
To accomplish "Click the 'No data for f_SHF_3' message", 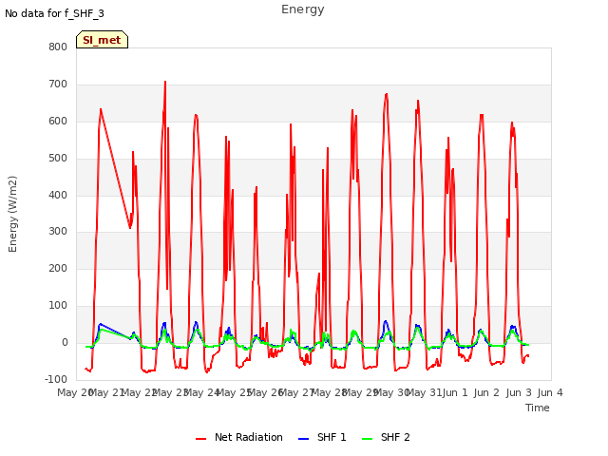I will tap(55, 13).
